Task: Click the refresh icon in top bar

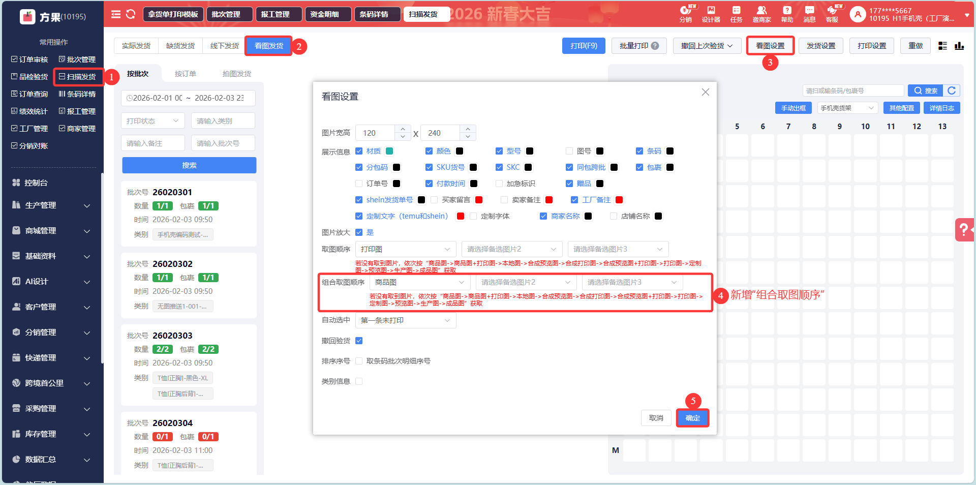Action: pyautogui.click(x=131, y=14)
